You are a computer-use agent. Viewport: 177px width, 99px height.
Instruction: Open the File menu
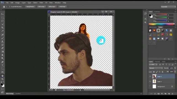click(7, 3)
